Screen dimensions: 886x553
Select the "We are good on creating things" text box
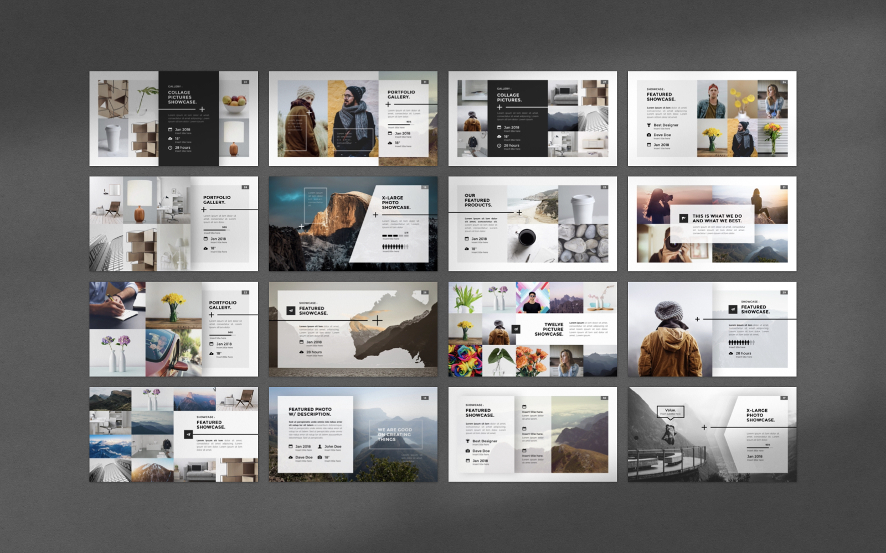pyautogui.click(x=395, y=434)
